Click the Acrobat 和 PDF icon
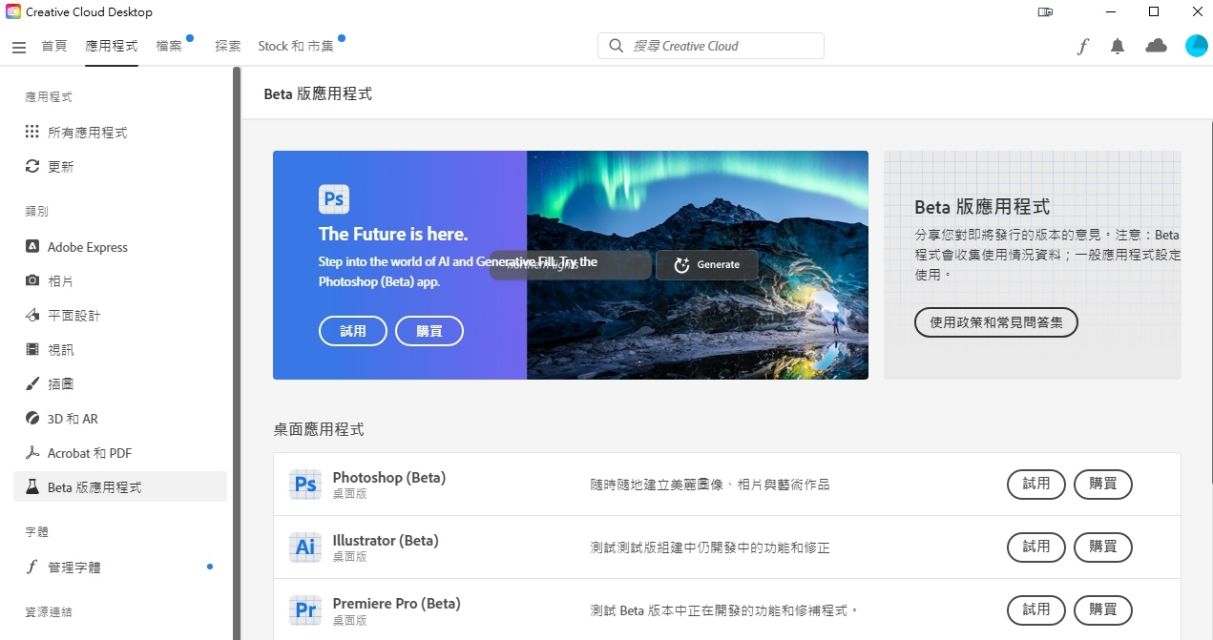 (x=32, y=452)
